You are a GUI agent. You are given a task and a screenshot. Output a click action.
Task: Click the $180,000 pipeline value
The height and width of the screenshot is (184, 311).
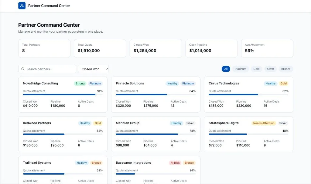(x=58, y=106)
